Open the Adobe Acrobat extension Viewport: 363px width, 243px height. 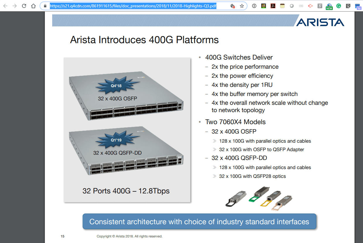(273, 6)
